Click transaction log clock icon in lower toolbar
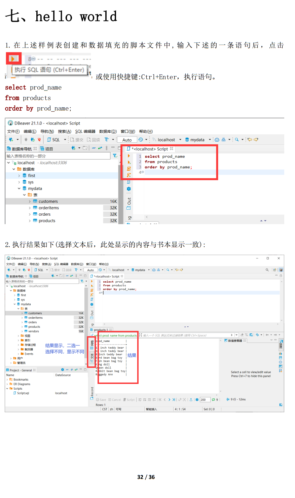This screenshot has height=498, width=295. point(100,270)
